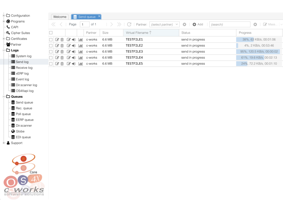Sort by the Virtual Filename column header

pos(137,33)
